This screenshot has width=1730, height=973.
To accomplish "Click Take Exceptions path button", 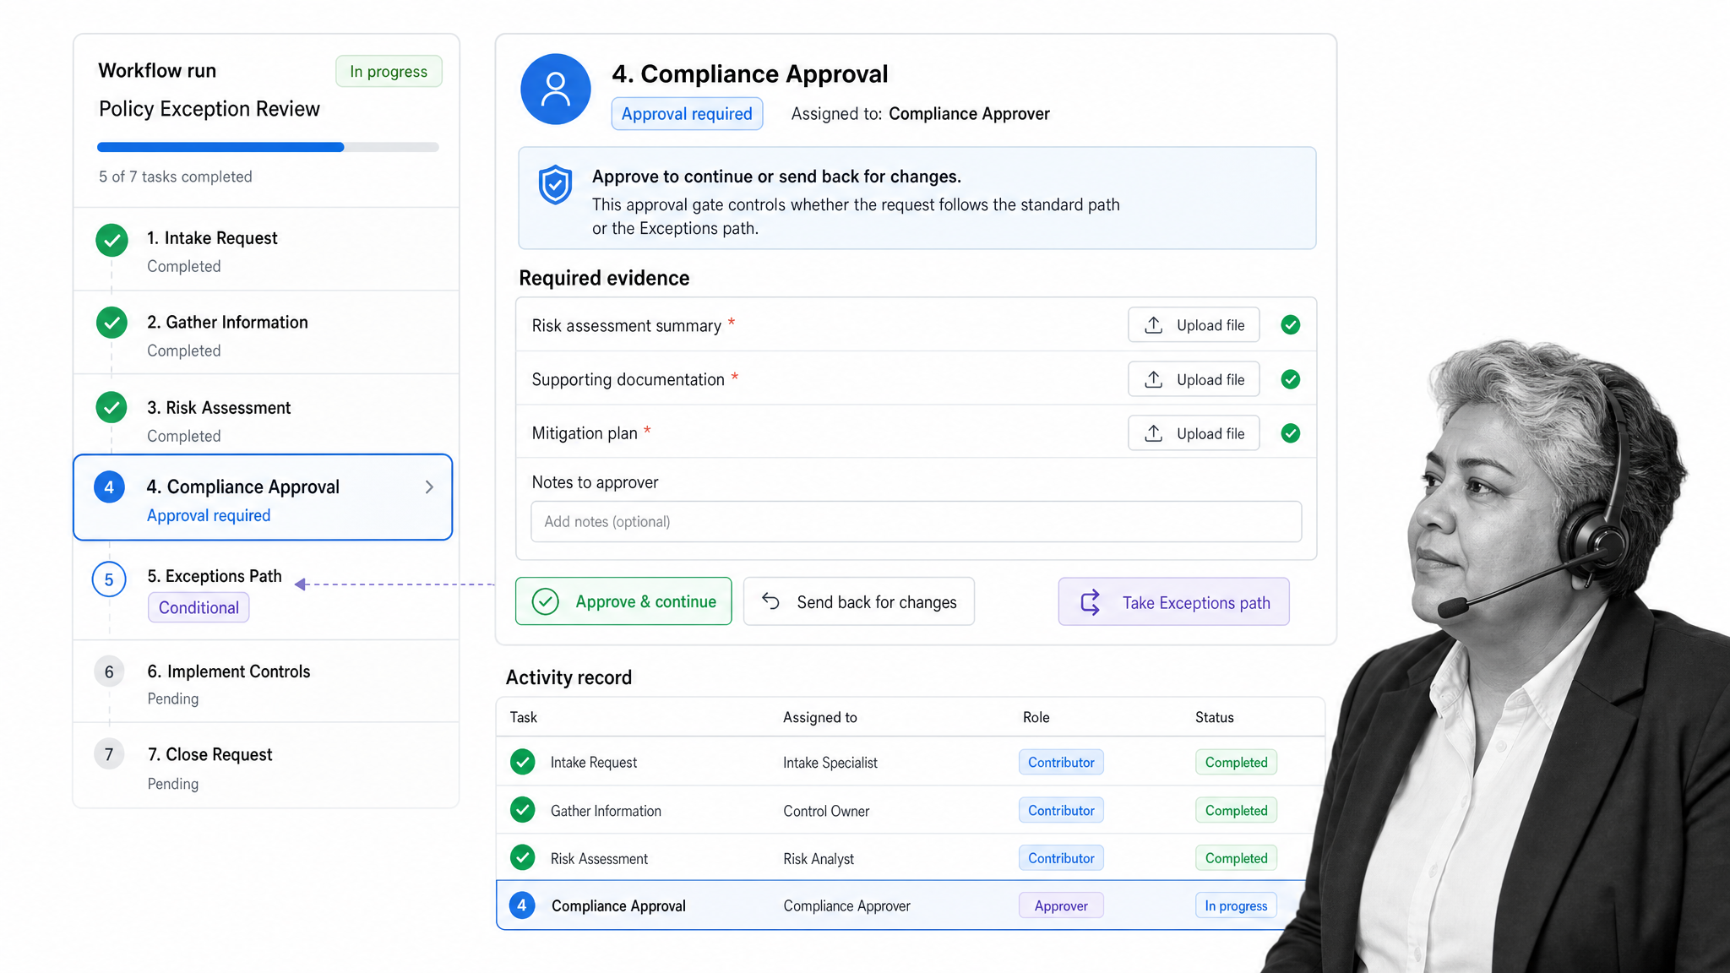I will 1173,602.
